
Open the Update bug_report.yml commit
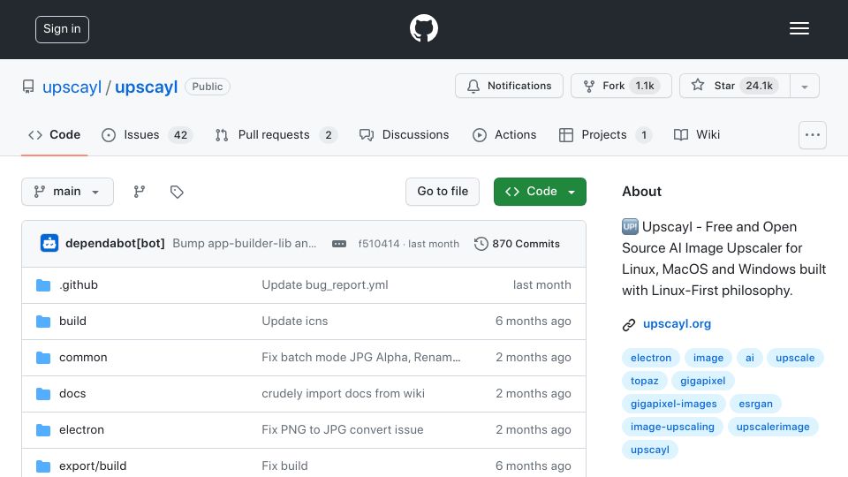click(325, 285)
